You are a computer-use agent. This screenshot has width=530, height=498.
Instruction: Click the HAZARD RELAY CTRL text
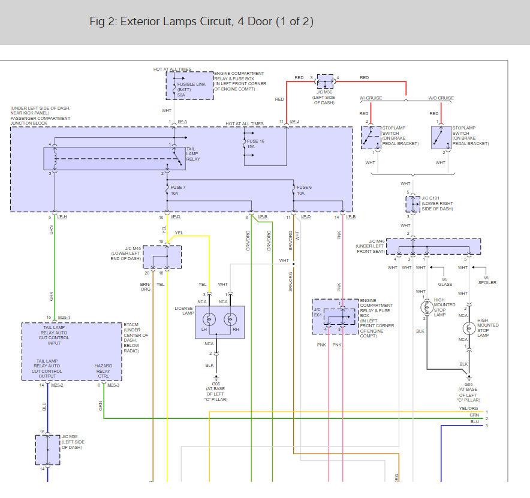104,371
